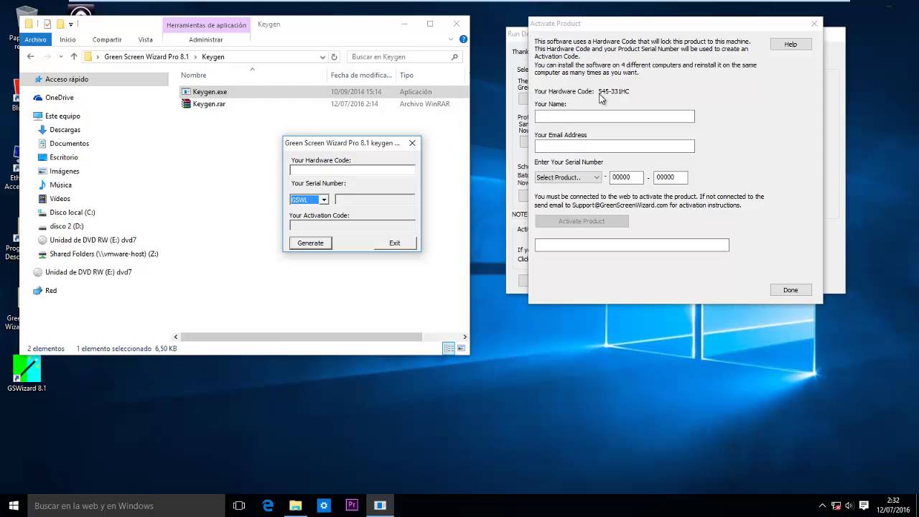The image size is (919, 517).
Task: Click the Explorer back arrow
Action: [31, 57]
